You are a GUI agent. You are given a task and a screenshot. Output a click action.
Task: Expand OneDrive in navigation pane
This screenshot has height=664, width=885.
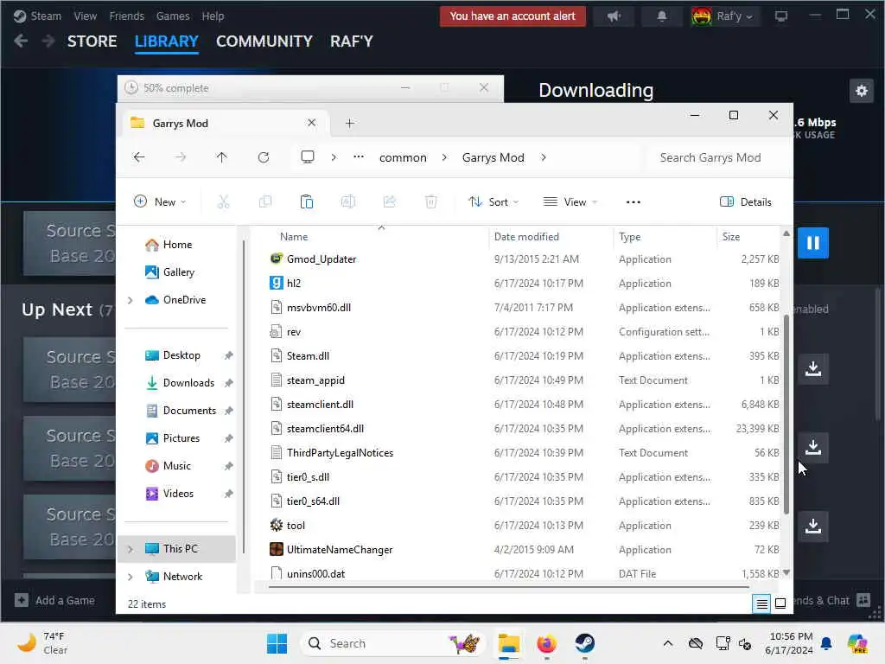(131, 300)
